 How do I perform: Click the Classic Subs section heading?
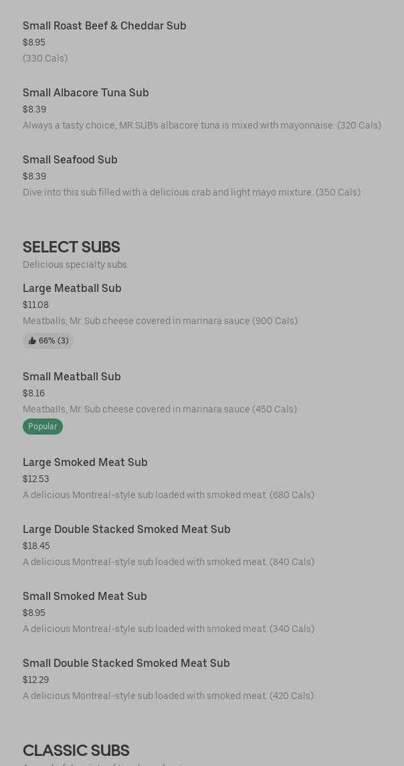tap(76, 751)
